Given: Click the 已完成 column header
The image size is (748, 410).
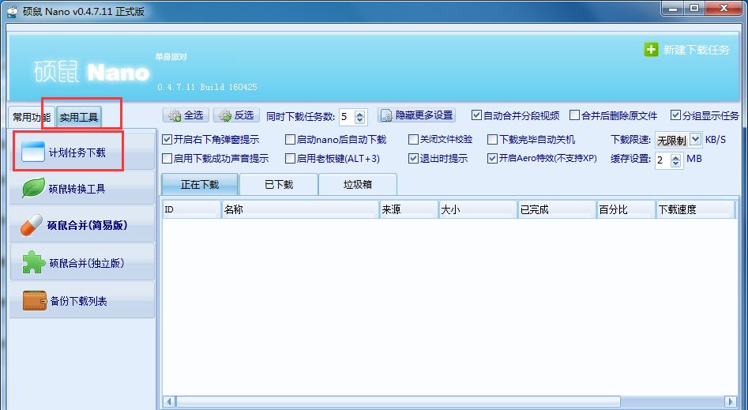Looking at the screenshot, I should (x=557, y=209).
